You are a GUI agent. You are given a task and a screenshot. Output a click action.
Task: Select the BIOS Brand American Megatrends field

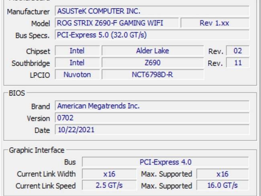[x=151, y=106]
